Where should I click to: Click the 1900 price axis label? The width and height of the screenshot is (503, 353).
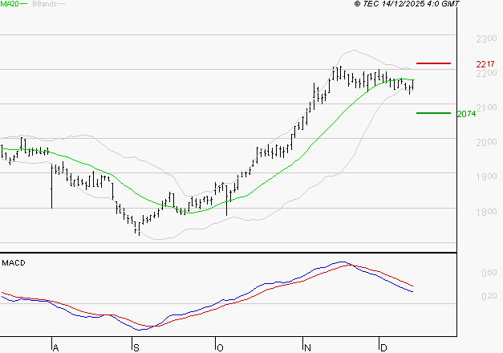tap(486, 176)
